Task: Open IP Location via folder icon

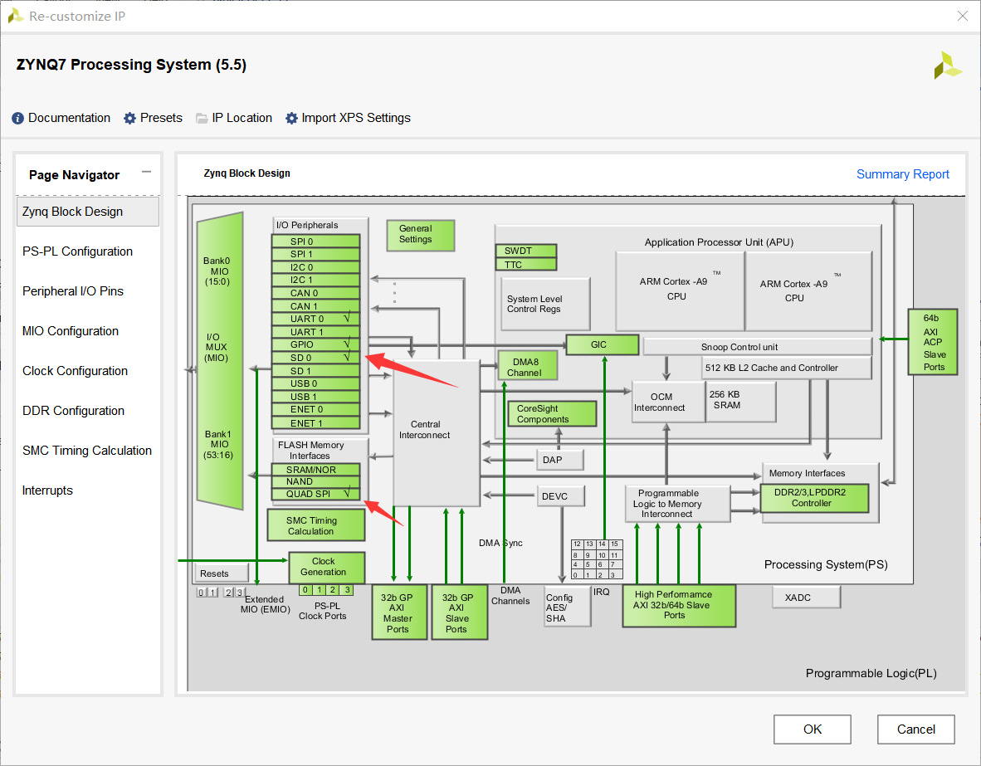Action: [x=202, y=118]
